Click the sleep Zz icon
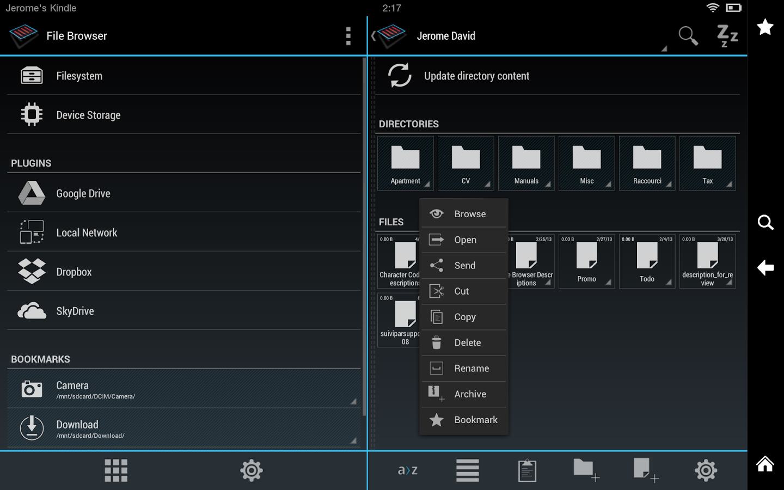784x490 pixels. (x=727, y=36)
